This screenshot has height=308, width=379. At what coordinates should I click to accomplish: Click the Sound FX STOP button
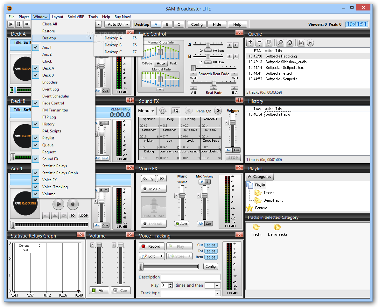coord(233,158)
